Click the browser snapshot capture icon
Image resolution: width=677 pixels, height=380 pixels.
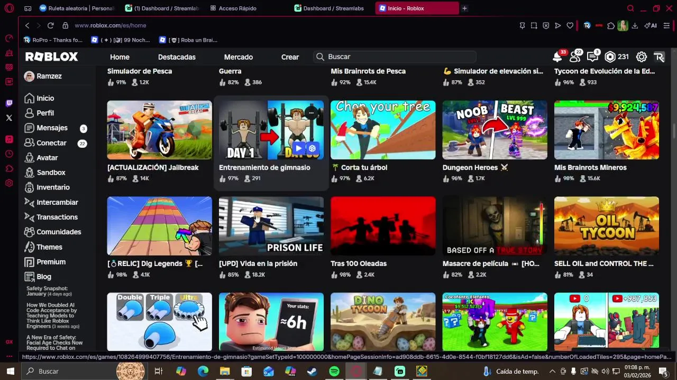coord(534,25)
